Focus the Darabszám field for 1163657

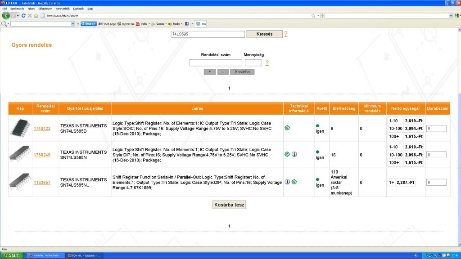click(436, 183)
